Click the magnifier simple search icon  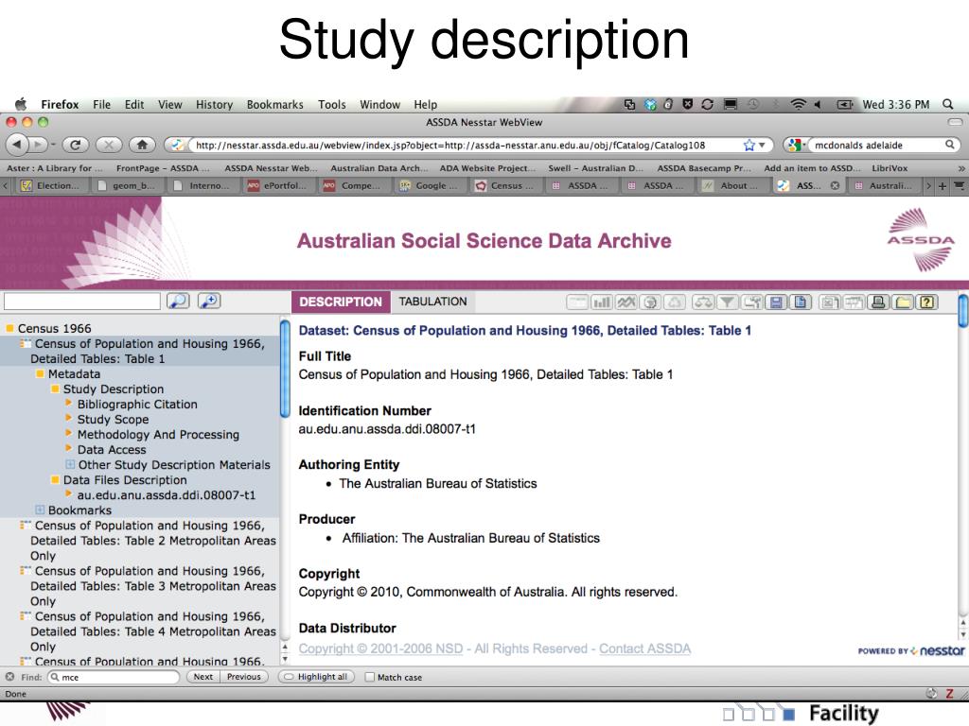pos(178,301)
